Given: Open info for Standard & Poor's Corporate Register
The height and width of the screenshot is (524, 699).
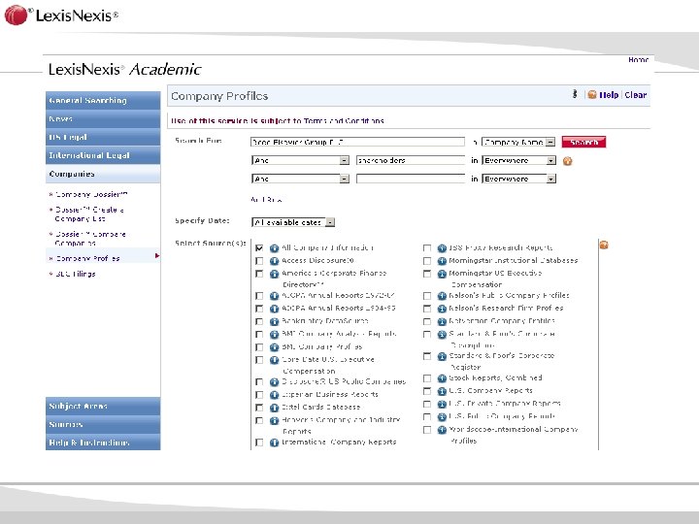Looking at the screenshot, I should click(442, 356).
